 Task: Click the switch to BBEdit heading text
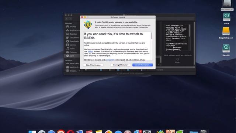tap(113, 36)
